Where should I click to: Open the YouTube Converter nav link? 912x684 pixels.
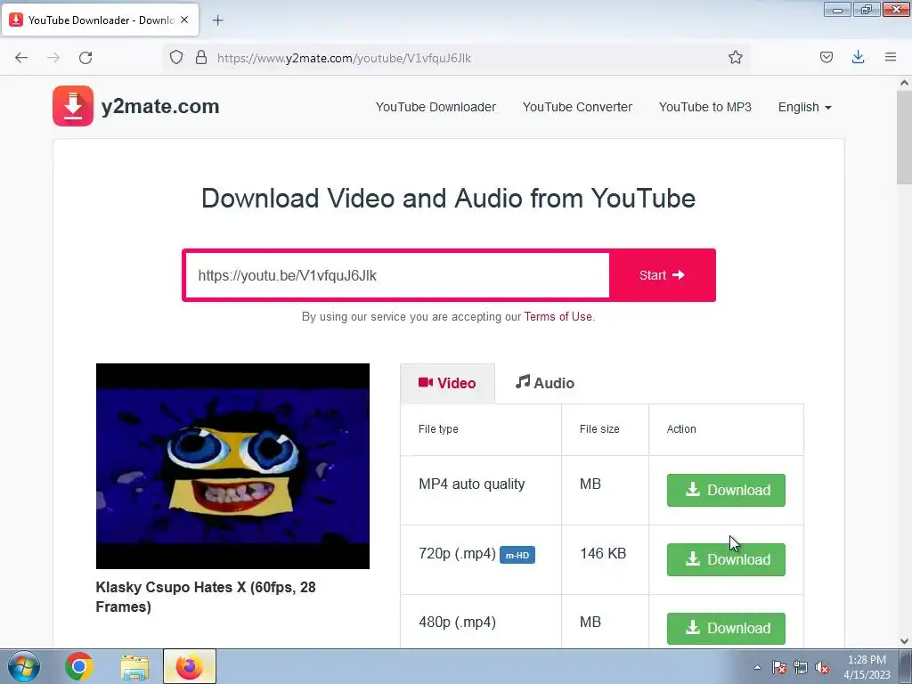[577, 107]
